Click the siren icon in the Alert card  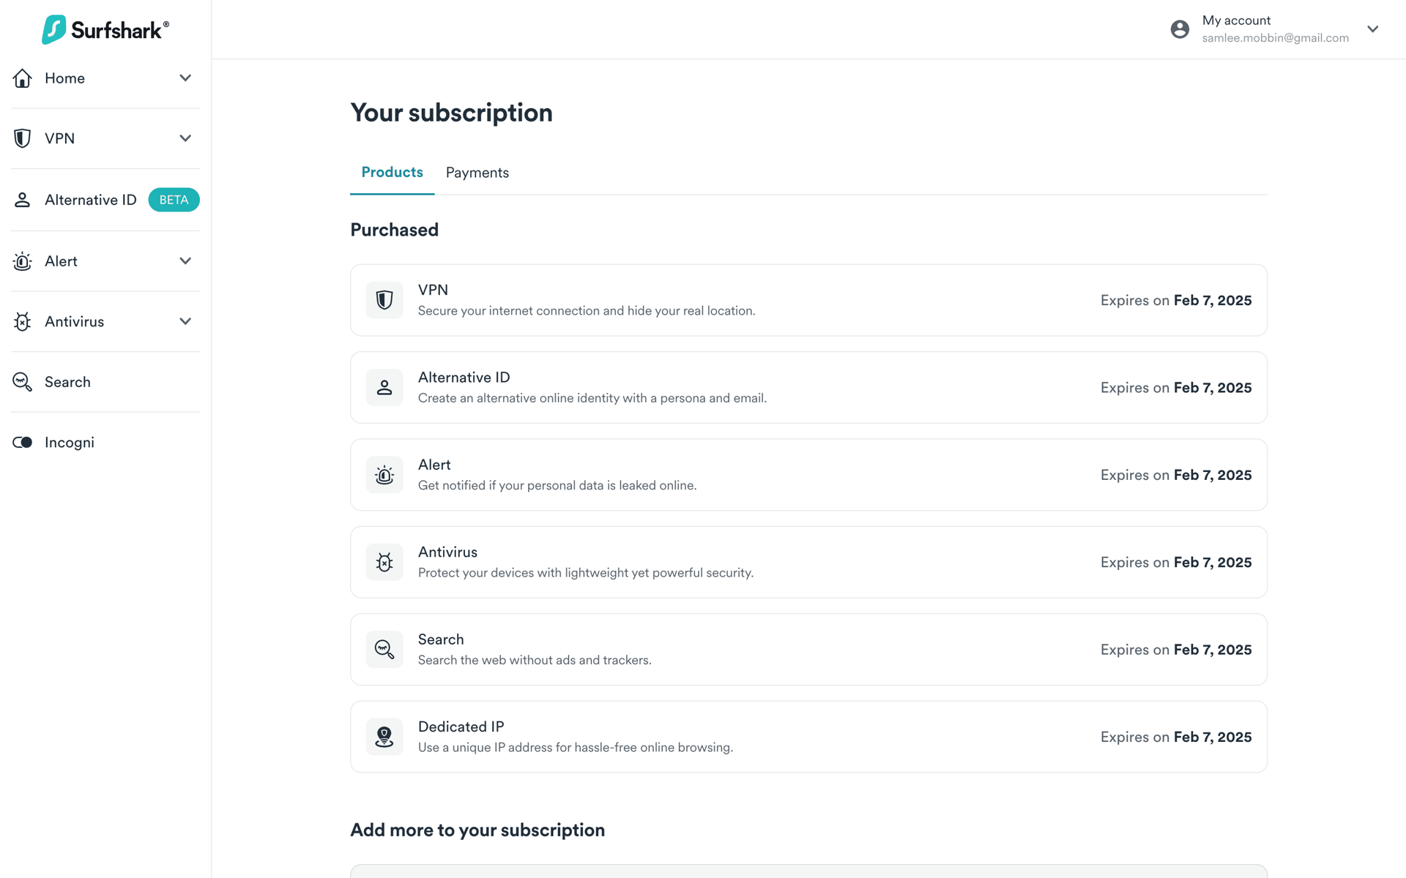point(384,475)
